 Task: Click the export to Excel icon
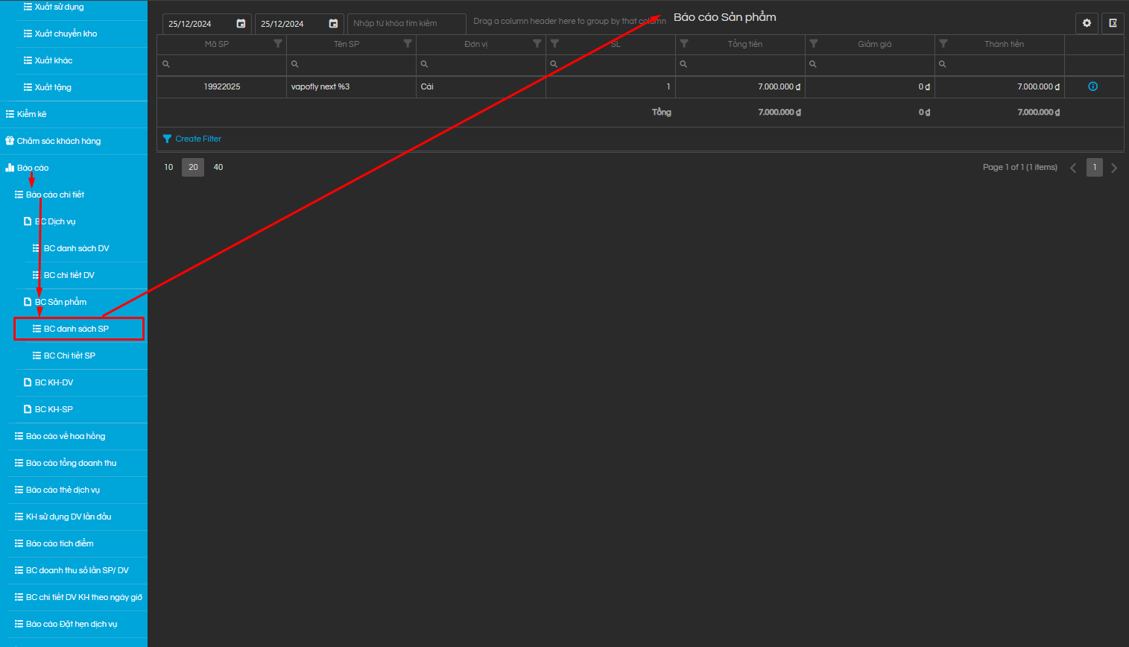[1113, 23]
